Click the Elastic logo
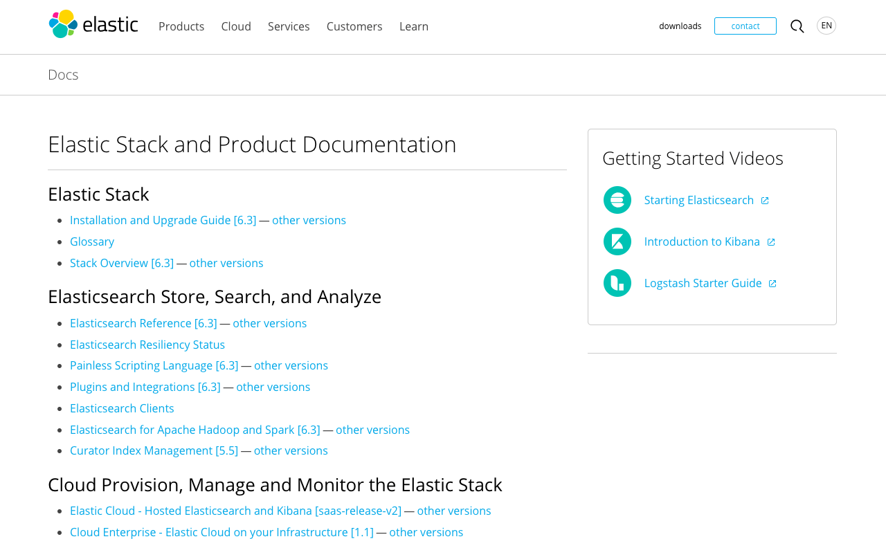The height and width of the screenshot is (539, 886). (93, 24)
